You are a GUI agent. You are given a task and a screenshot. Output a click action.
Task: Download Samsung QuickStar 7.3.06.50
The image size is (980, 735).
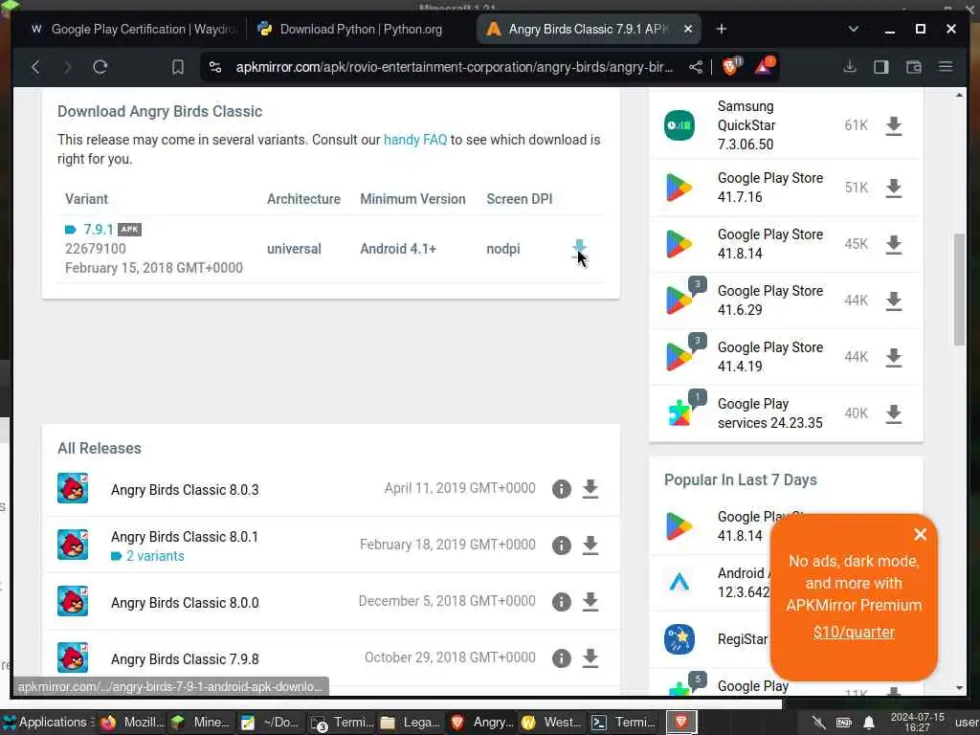click(x=894, y=125)
